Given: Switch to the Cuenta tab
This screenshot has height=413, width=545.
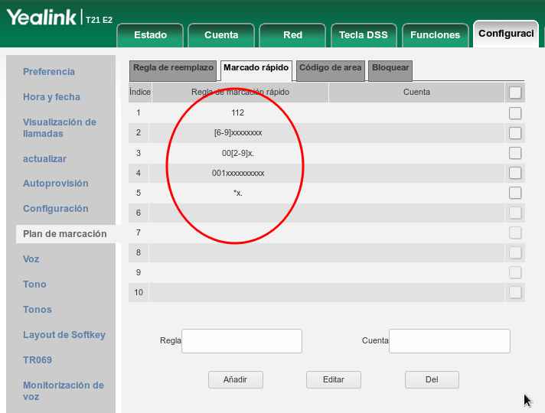Looking at the screenshot, I should pyautogui.click(x=221, y=35).
